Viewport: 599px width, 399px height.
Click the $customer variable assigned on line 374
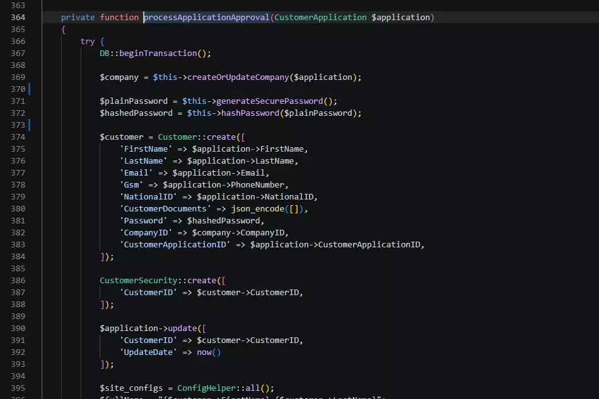122,137
